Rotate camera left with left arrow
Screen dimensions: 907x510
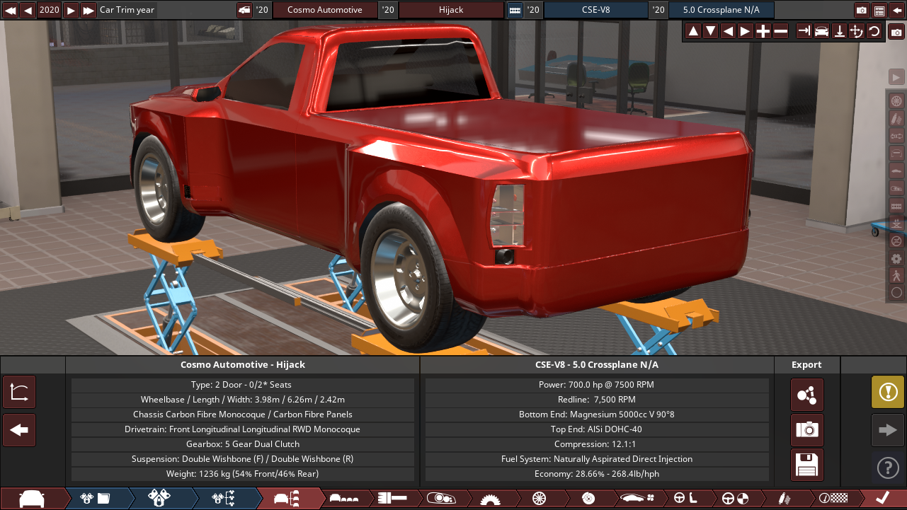(x=728, y=31)
